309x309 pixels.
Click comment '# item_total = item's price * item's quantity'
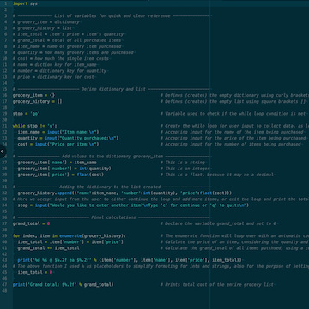click(68, 34)
